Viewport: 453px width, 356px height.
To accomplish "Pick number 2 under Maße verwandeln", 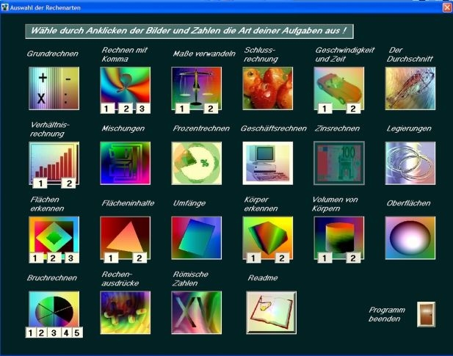I will coord(209,109).
